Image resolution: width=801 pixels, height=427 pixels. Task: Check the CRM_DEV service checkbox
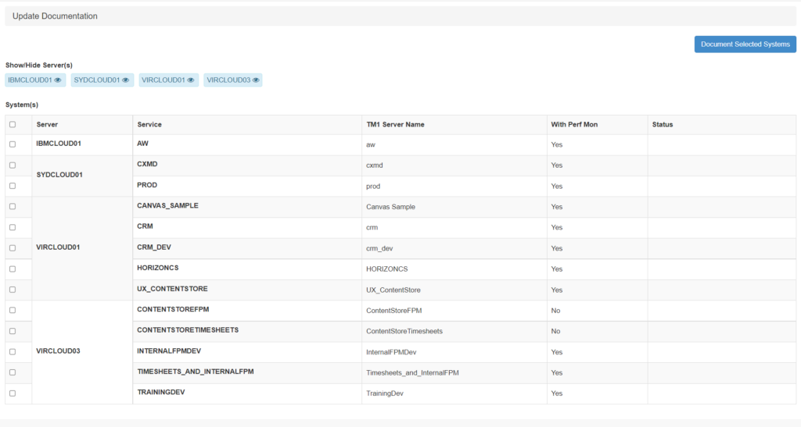click(x=13, y=248)
